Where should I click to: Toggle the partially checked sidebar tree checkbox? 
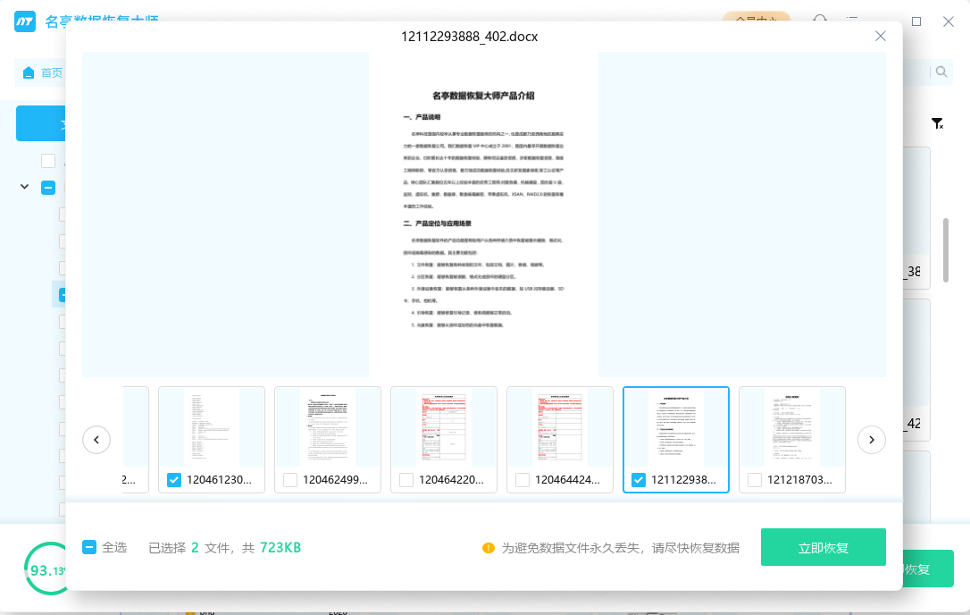(48, 188)
